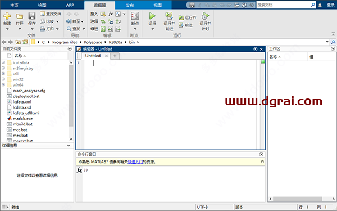This screenshot has height=211, width=337.
Task: Click the workspace horizontal scrollbar
Action: tap(298, 199)
